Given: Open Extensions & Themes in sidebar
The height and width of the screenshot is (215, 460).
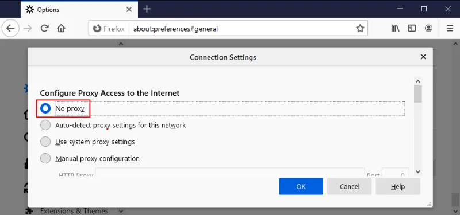Looking at the screenshot, I should (74, 211).
